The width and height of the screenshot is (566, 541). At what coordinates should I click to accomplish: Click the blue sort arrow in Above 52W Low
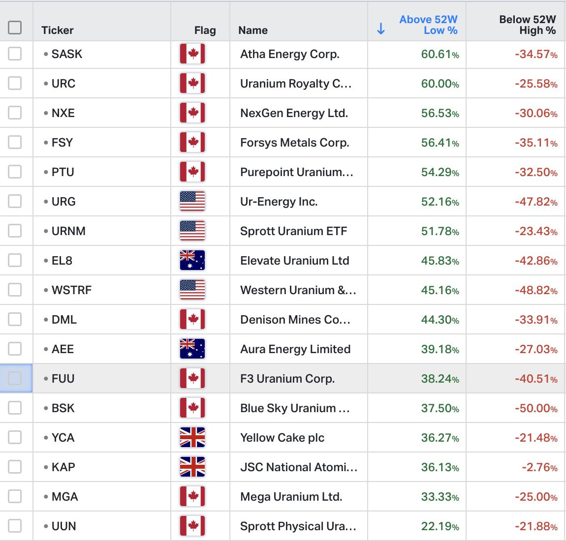(381, 29)
